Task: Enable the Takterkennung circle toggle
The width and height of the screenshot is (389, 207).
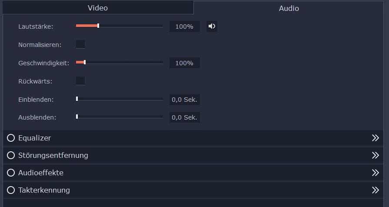Action: 11,190
